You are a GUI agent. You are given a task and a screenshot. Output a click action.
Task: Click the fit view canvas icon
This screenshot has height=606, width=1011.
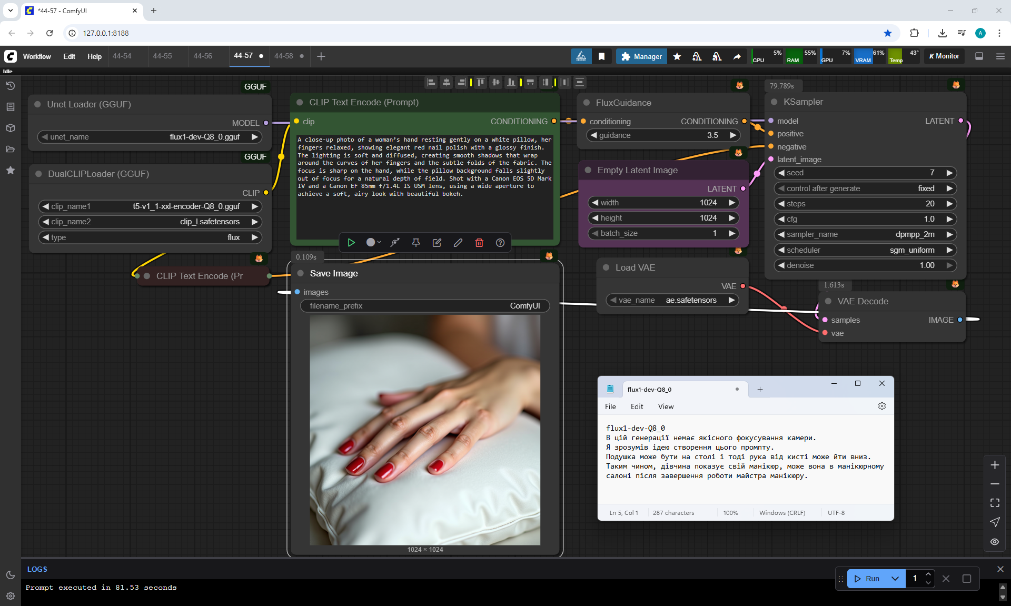(994, 503)
